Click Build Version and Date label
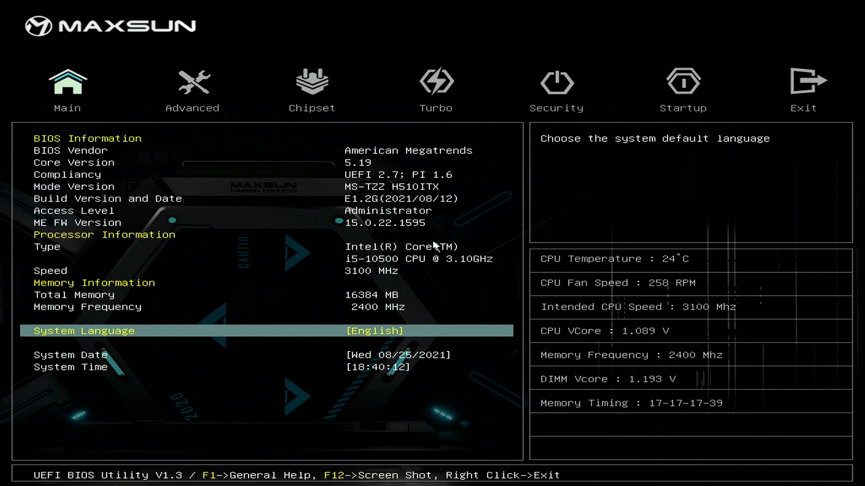The height and width of the screenshot is (486, 865). click(x=108, y=198)
